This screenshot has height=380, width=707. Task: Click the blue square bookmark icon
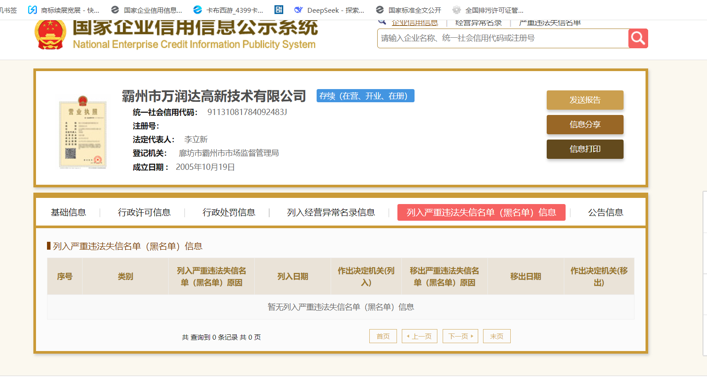(x=279, y=10)
